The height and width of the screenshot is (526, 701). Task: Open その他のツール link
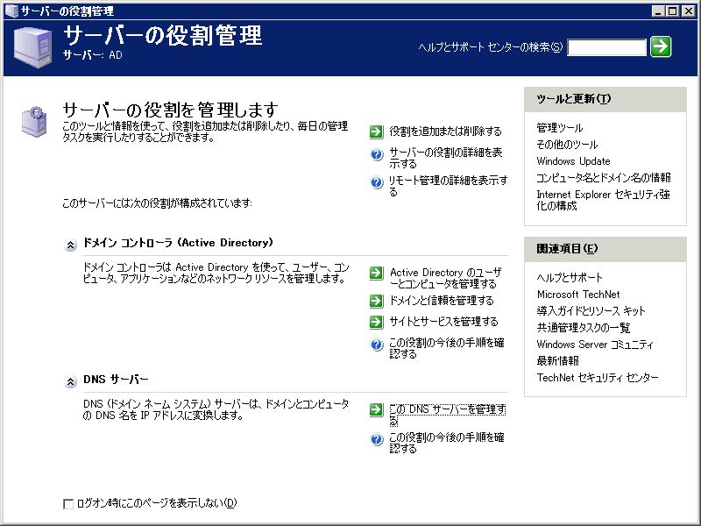(567, 145)
